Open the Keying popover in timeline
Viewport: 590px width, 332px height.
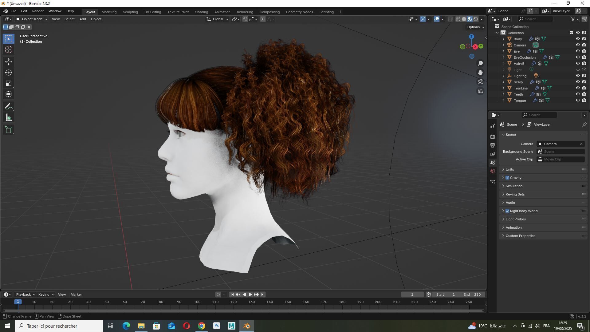(46, 294)
